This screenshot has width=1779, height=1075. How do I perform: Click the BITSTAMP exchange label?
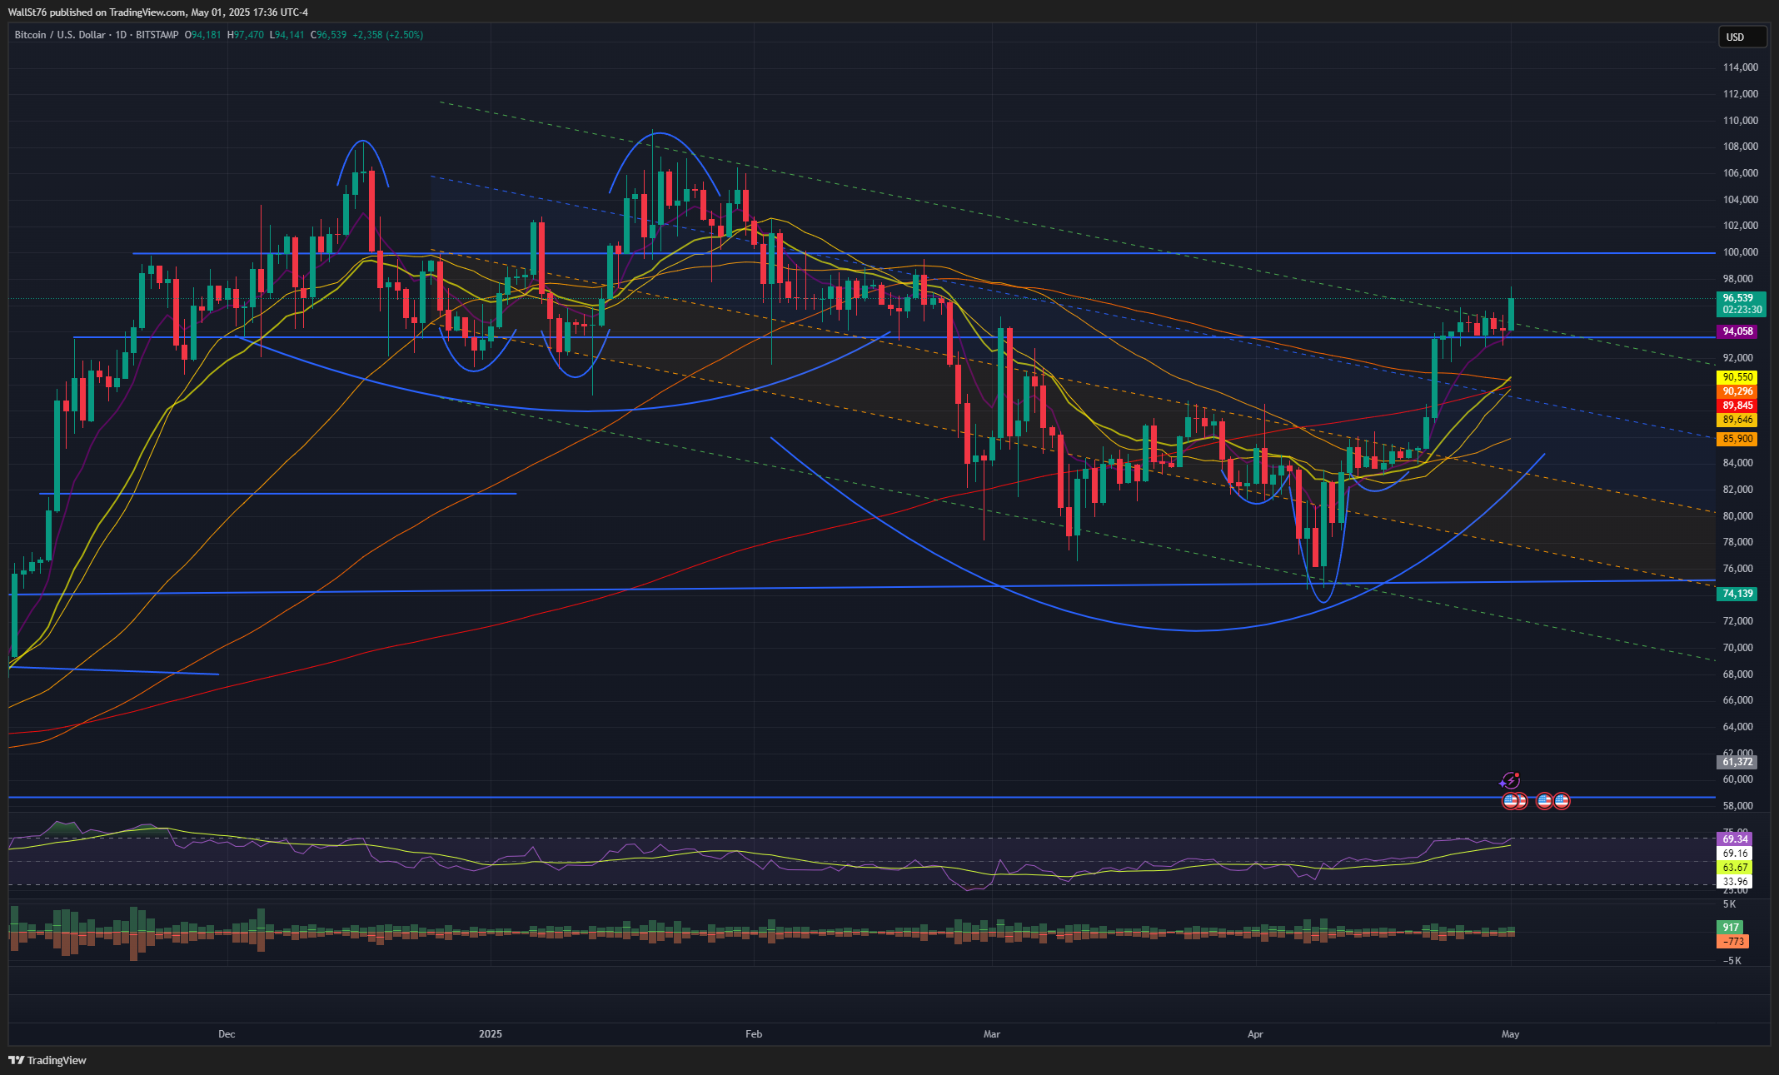[157, 35]
